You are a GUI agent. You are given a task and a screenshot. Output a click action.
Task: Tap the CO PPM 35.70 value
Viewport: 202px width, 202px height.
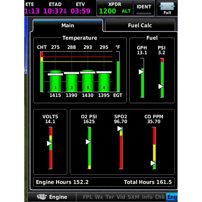tap(154, 122)
